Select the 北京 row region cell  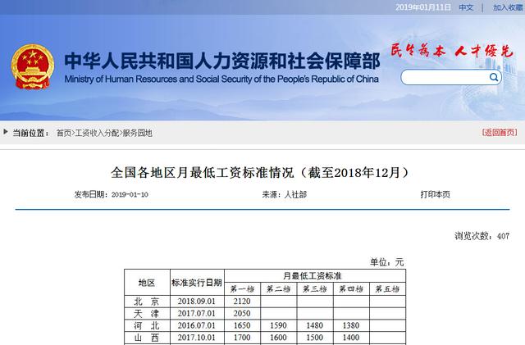click(x=147, y=302)
